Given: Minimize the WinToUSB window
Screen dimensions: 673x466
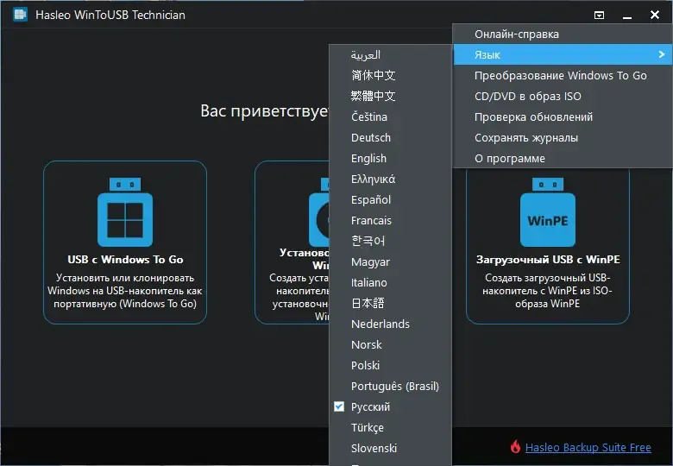Looking at the screenshot, I should pyautogui.click(x=627, y=16).
